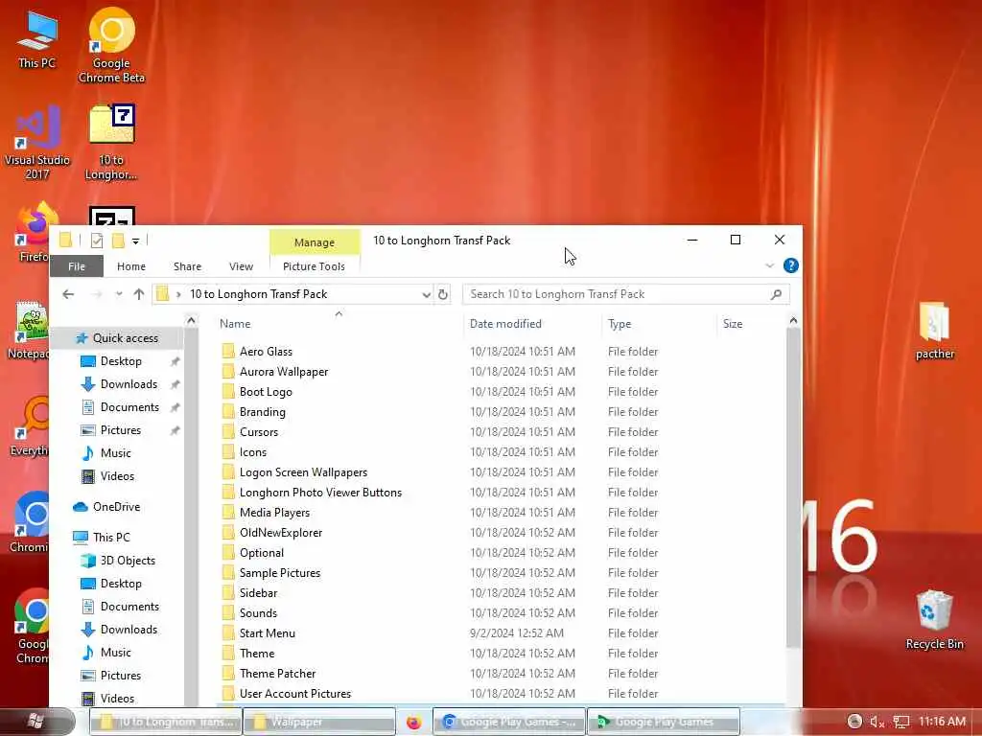Select This PC in navigation pane
982x736 pixels.
[x=111, y=538]
